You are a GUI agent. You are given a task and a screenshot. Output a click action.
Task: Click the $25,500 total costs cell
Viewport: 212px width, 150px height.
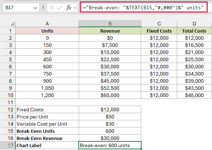click(194, 59)
